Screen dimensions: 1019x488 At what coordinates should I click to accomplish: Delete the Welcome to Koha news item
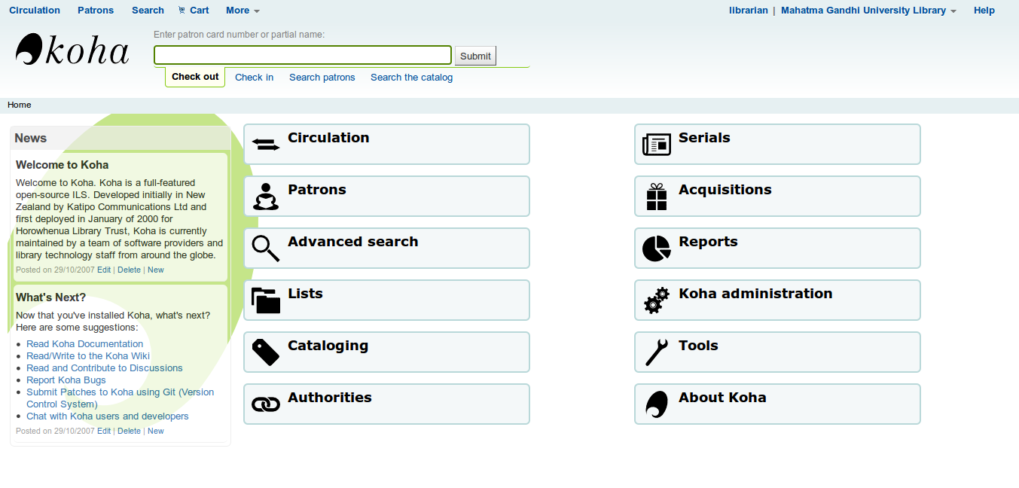pos(129,270)
